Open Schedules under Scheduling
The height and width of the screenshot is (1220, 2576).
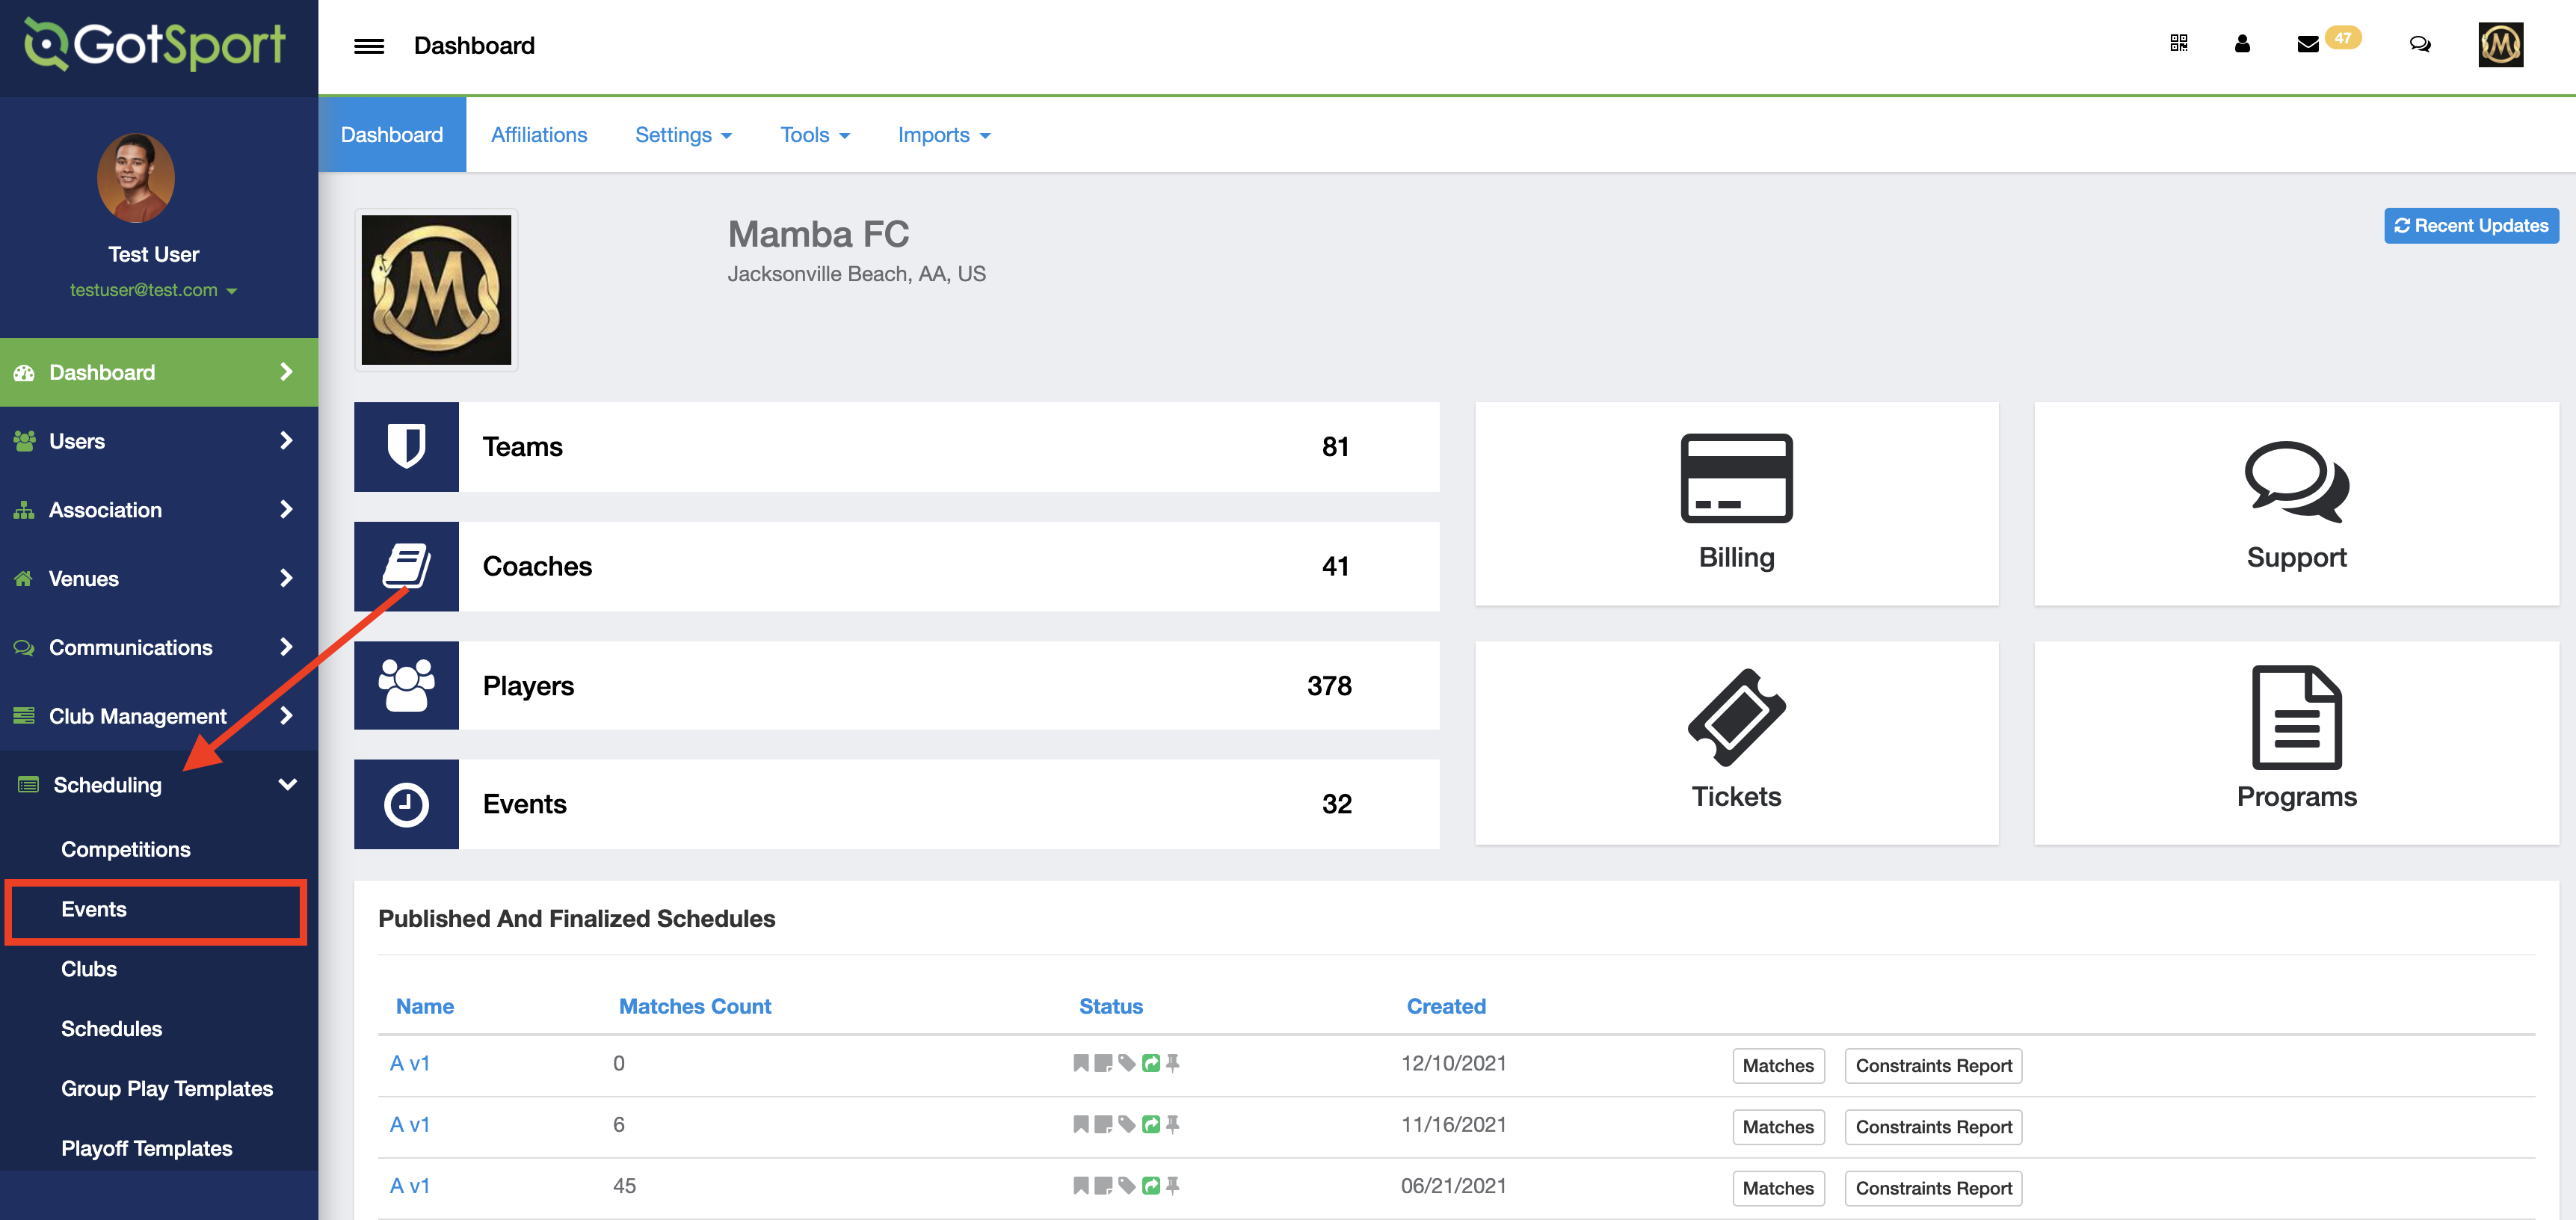coord(111,1029)
